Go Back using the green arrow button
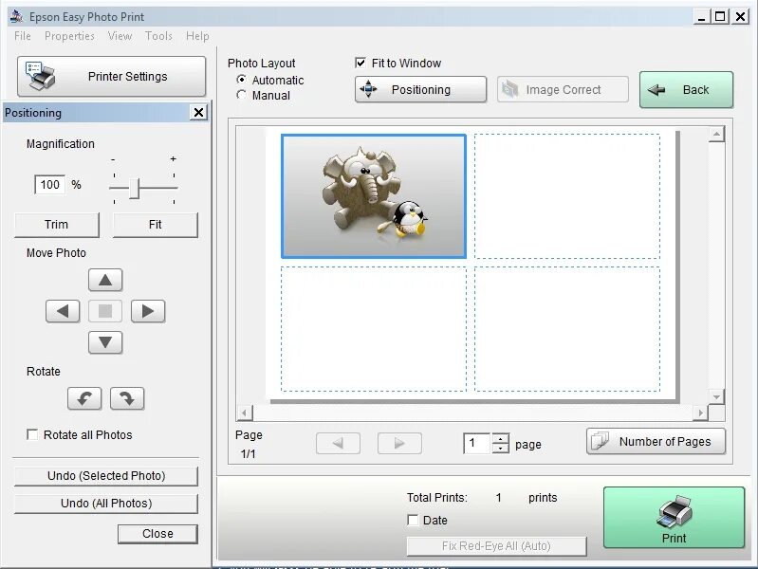The width and height of the screenshot is (758, 569). [x=686, y=90]
